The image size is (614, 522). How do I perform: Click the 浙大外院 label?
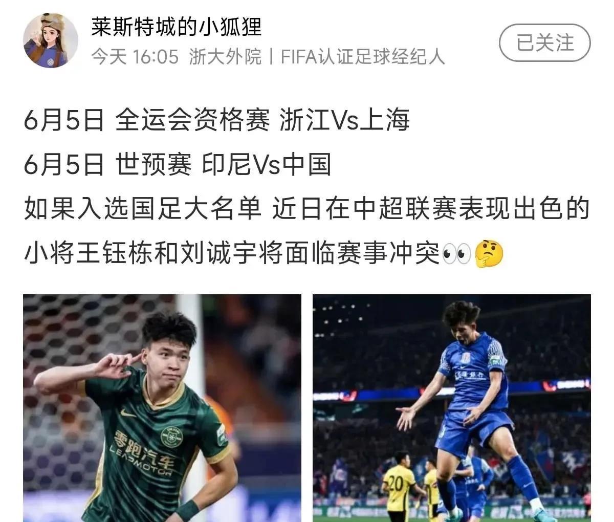[x=225, y=57]
